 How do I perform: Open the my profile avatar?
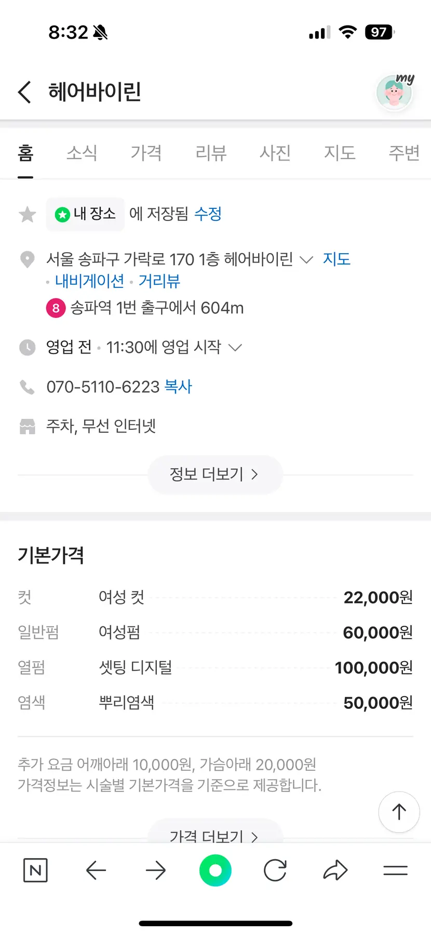point(394,93)
